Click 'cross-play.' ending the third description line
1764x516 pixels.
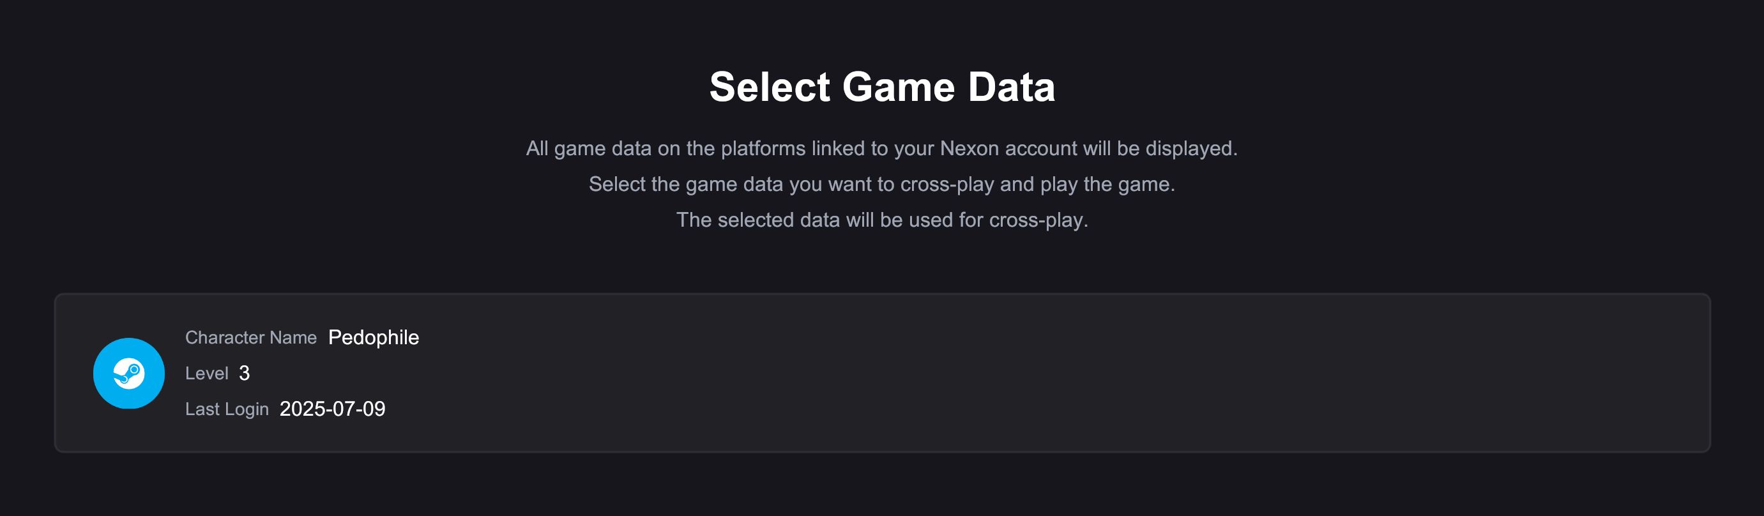coord(1038,220)
